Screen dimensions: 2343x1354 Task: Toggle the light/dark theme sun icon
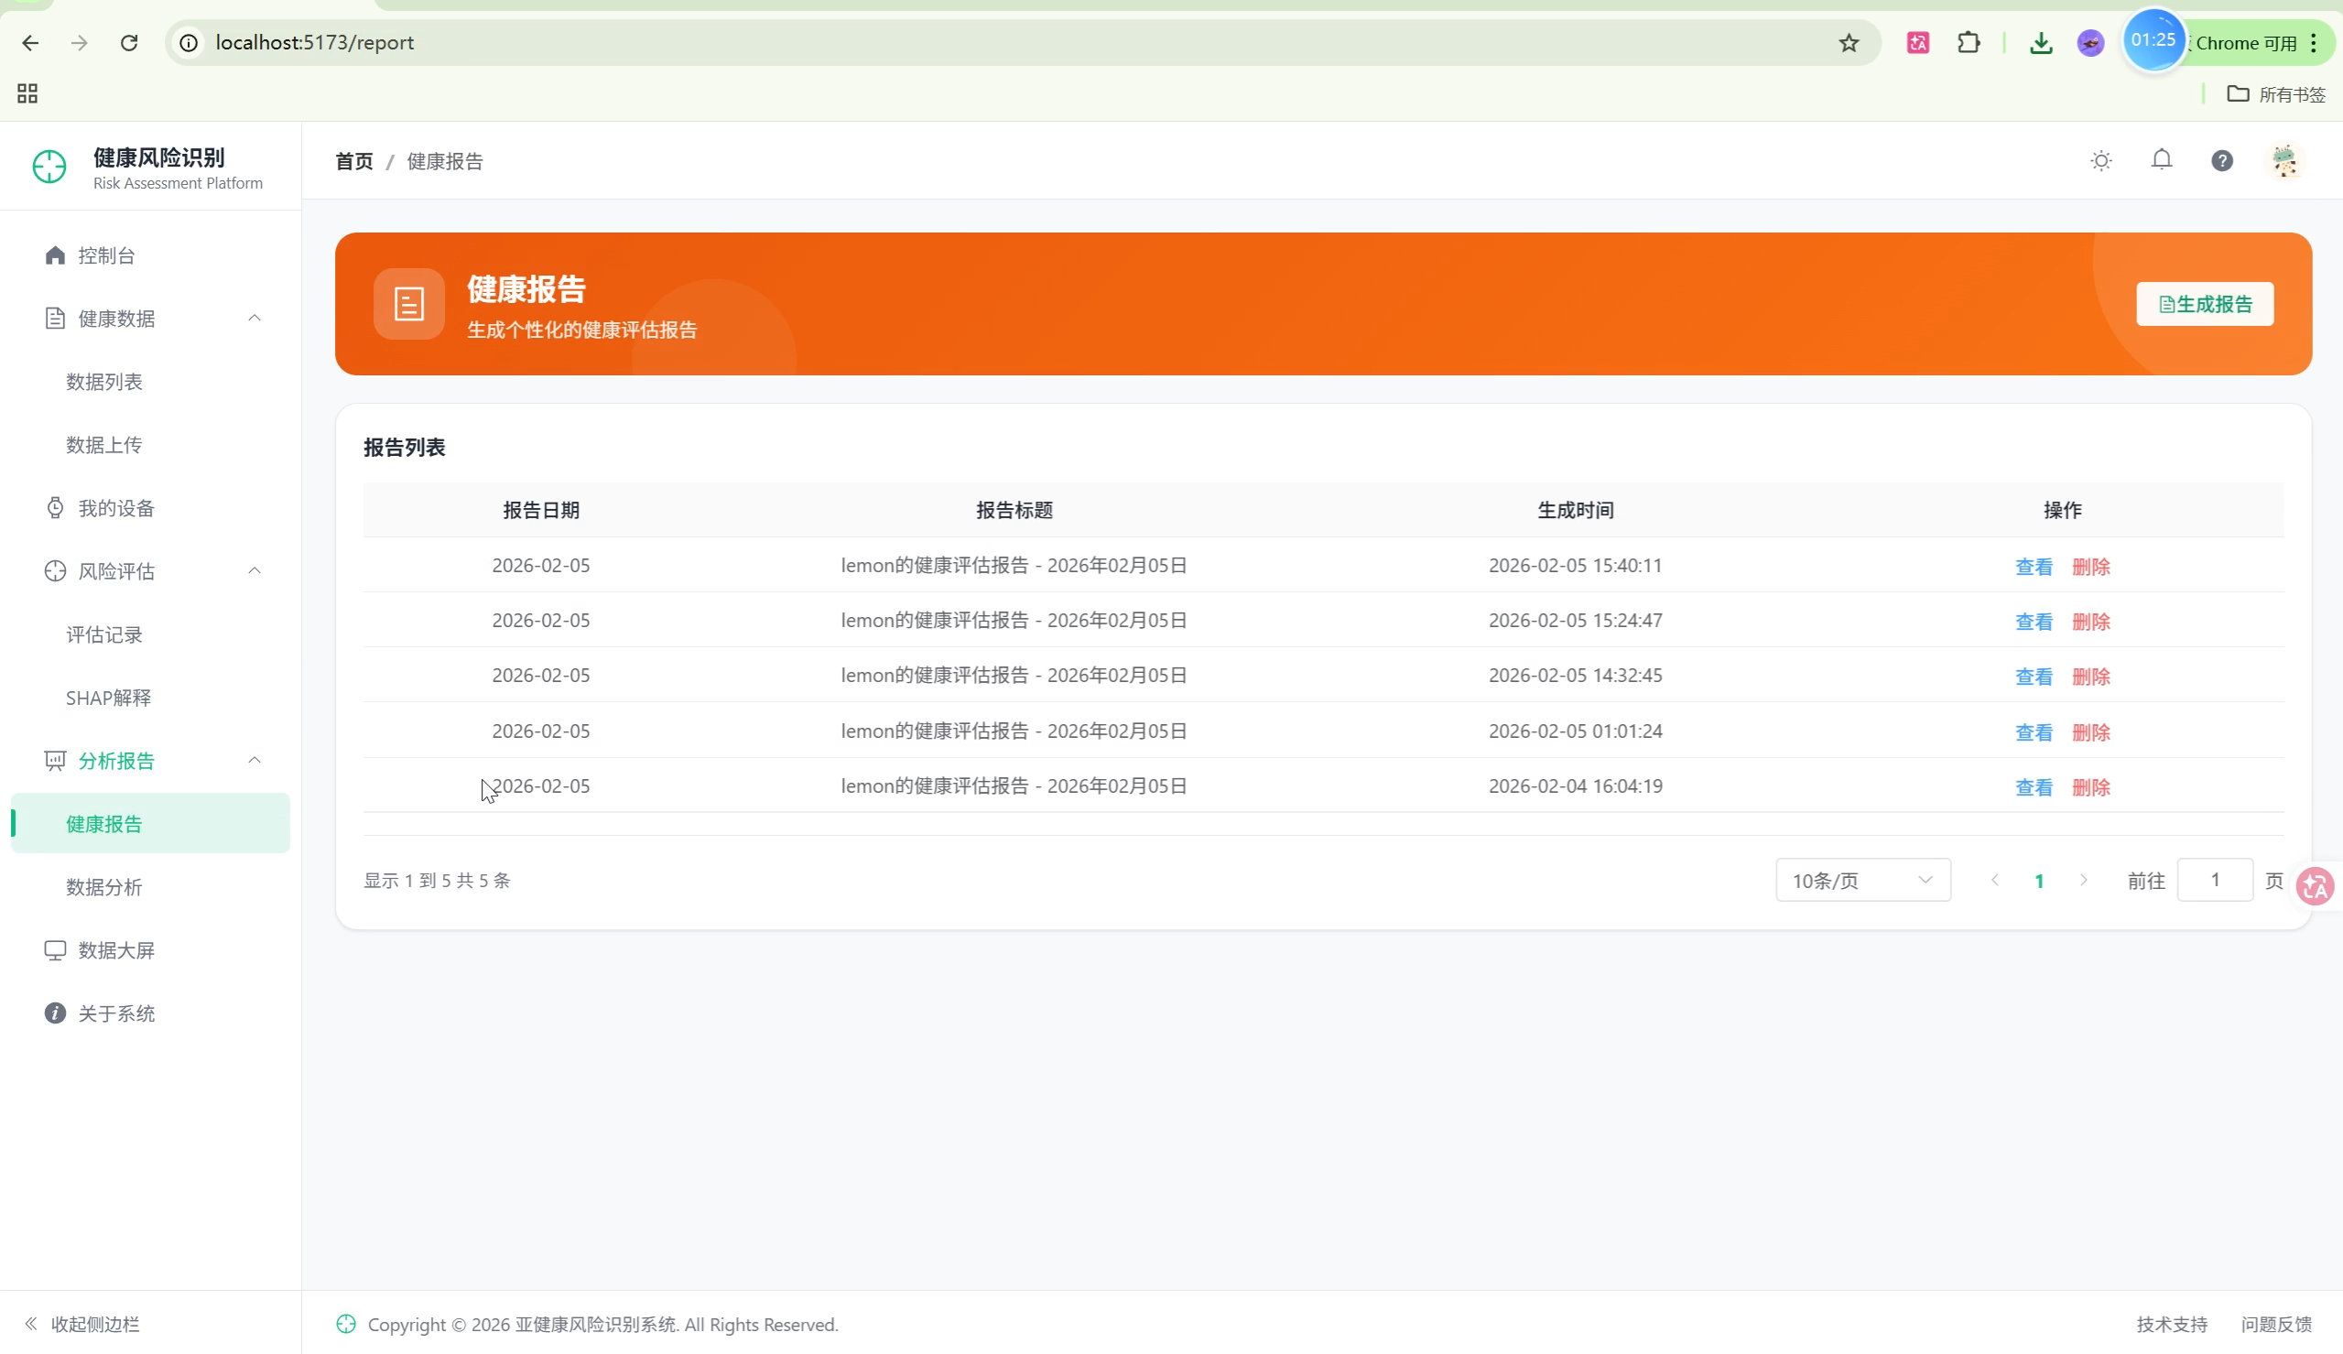pyautogui.click(x=2100, y=161)
